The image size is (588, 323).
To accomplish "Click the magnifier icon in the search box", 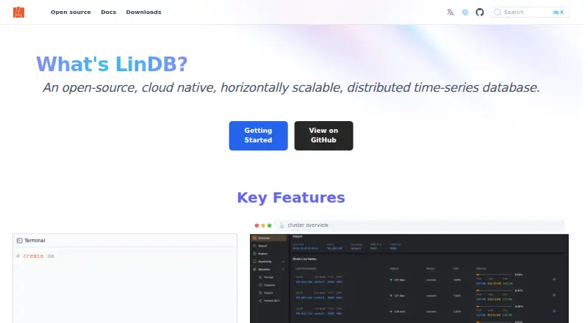I will (498, 12).
